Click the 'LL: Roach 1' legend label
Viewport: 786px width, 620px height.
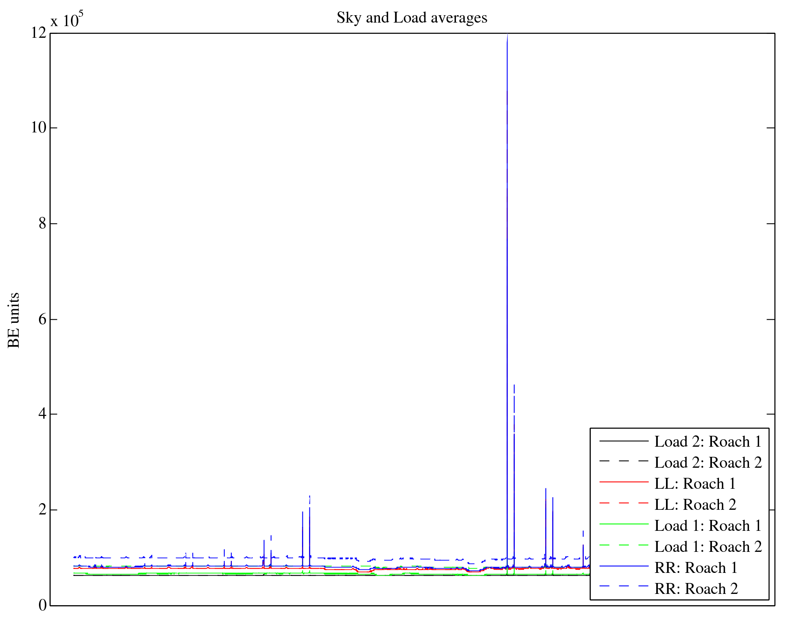click(x=695, y=484)
